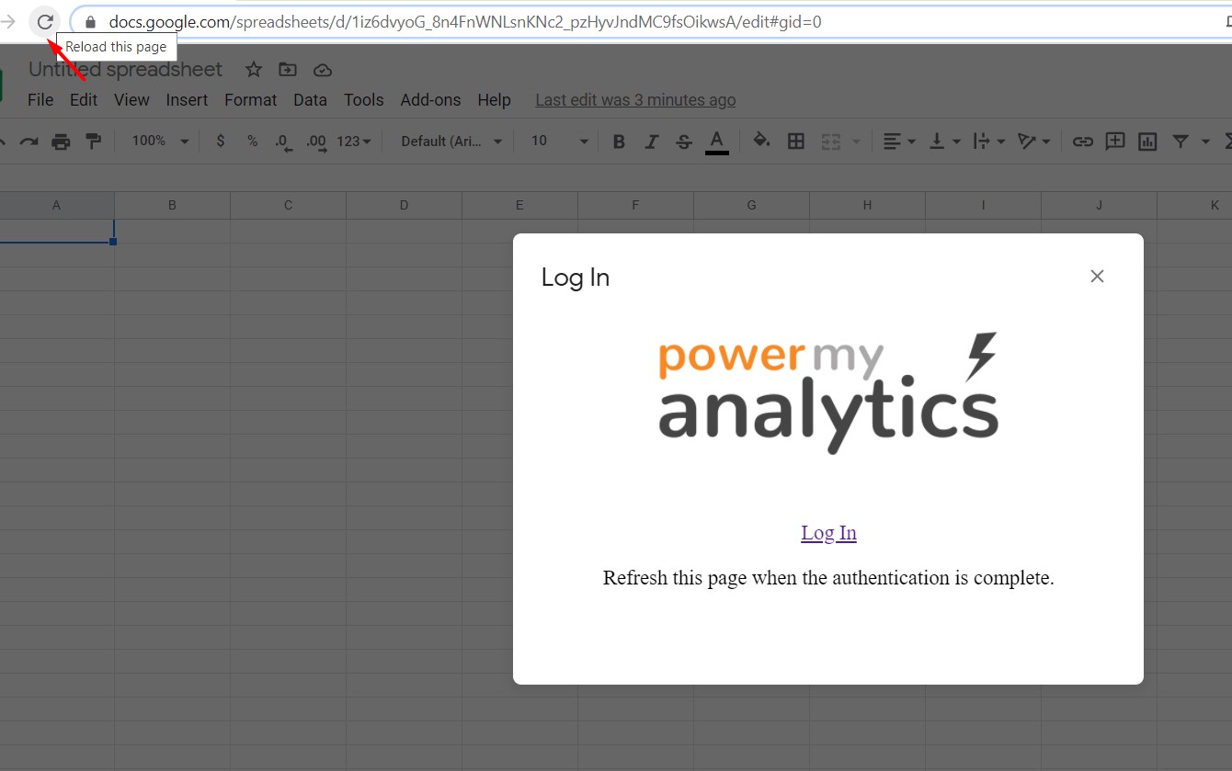Open the Format as currency icon
Image resolution: width=1232 pixels, height=771 pixels.
(220, 141)
